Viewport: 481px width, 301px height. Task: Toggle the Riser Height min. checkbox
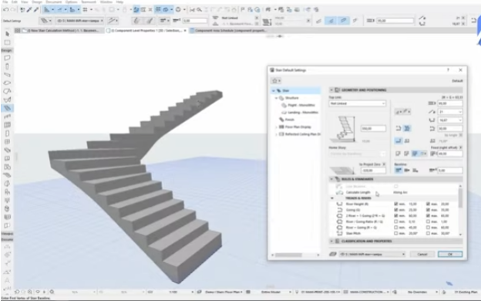coord(395,204)
